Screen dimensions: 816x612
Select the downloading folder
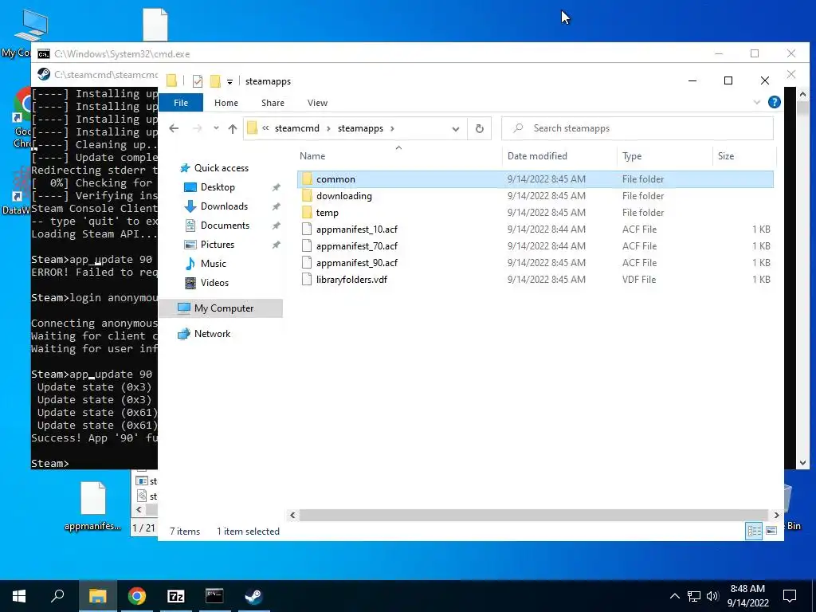click(535, 196)
